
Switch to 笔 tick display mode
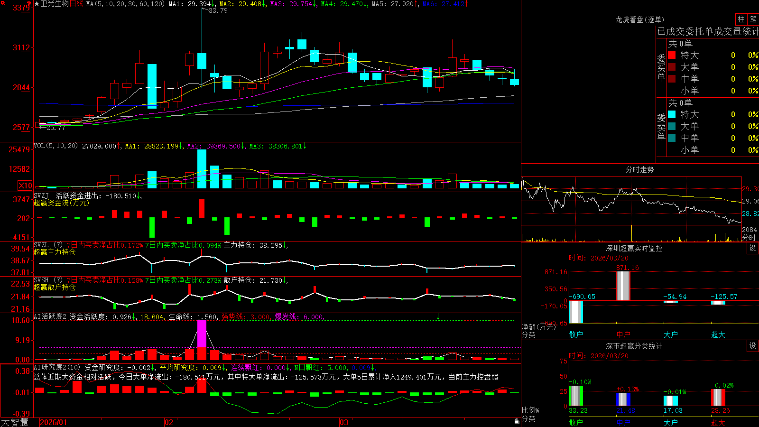pyautogui.click(x=753, y=19)
